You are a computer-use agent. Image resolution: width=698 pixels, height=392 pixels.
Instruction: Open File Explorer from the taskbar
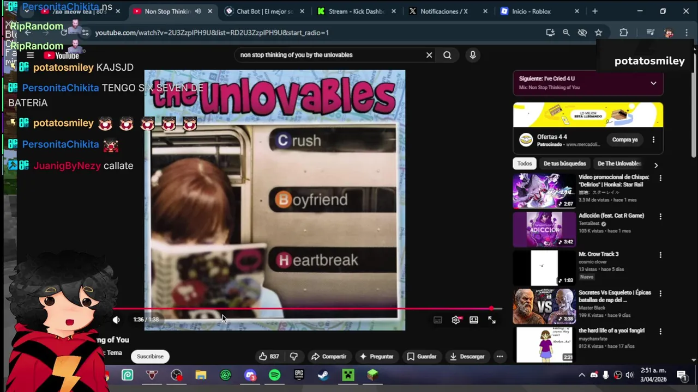201,375
